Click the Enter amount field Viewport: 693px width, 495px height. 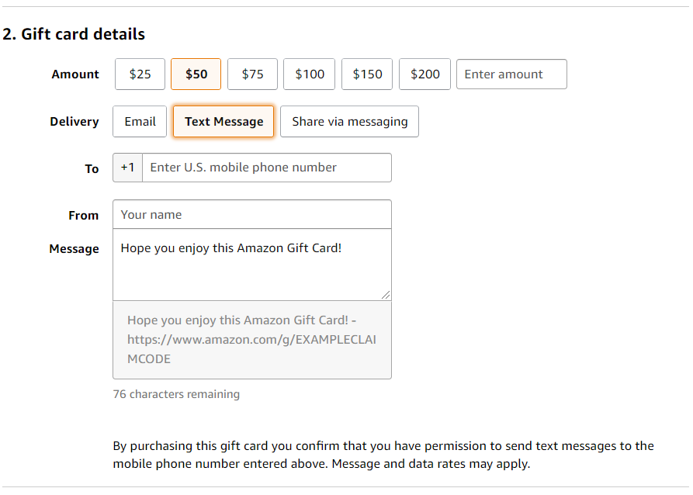511,74
